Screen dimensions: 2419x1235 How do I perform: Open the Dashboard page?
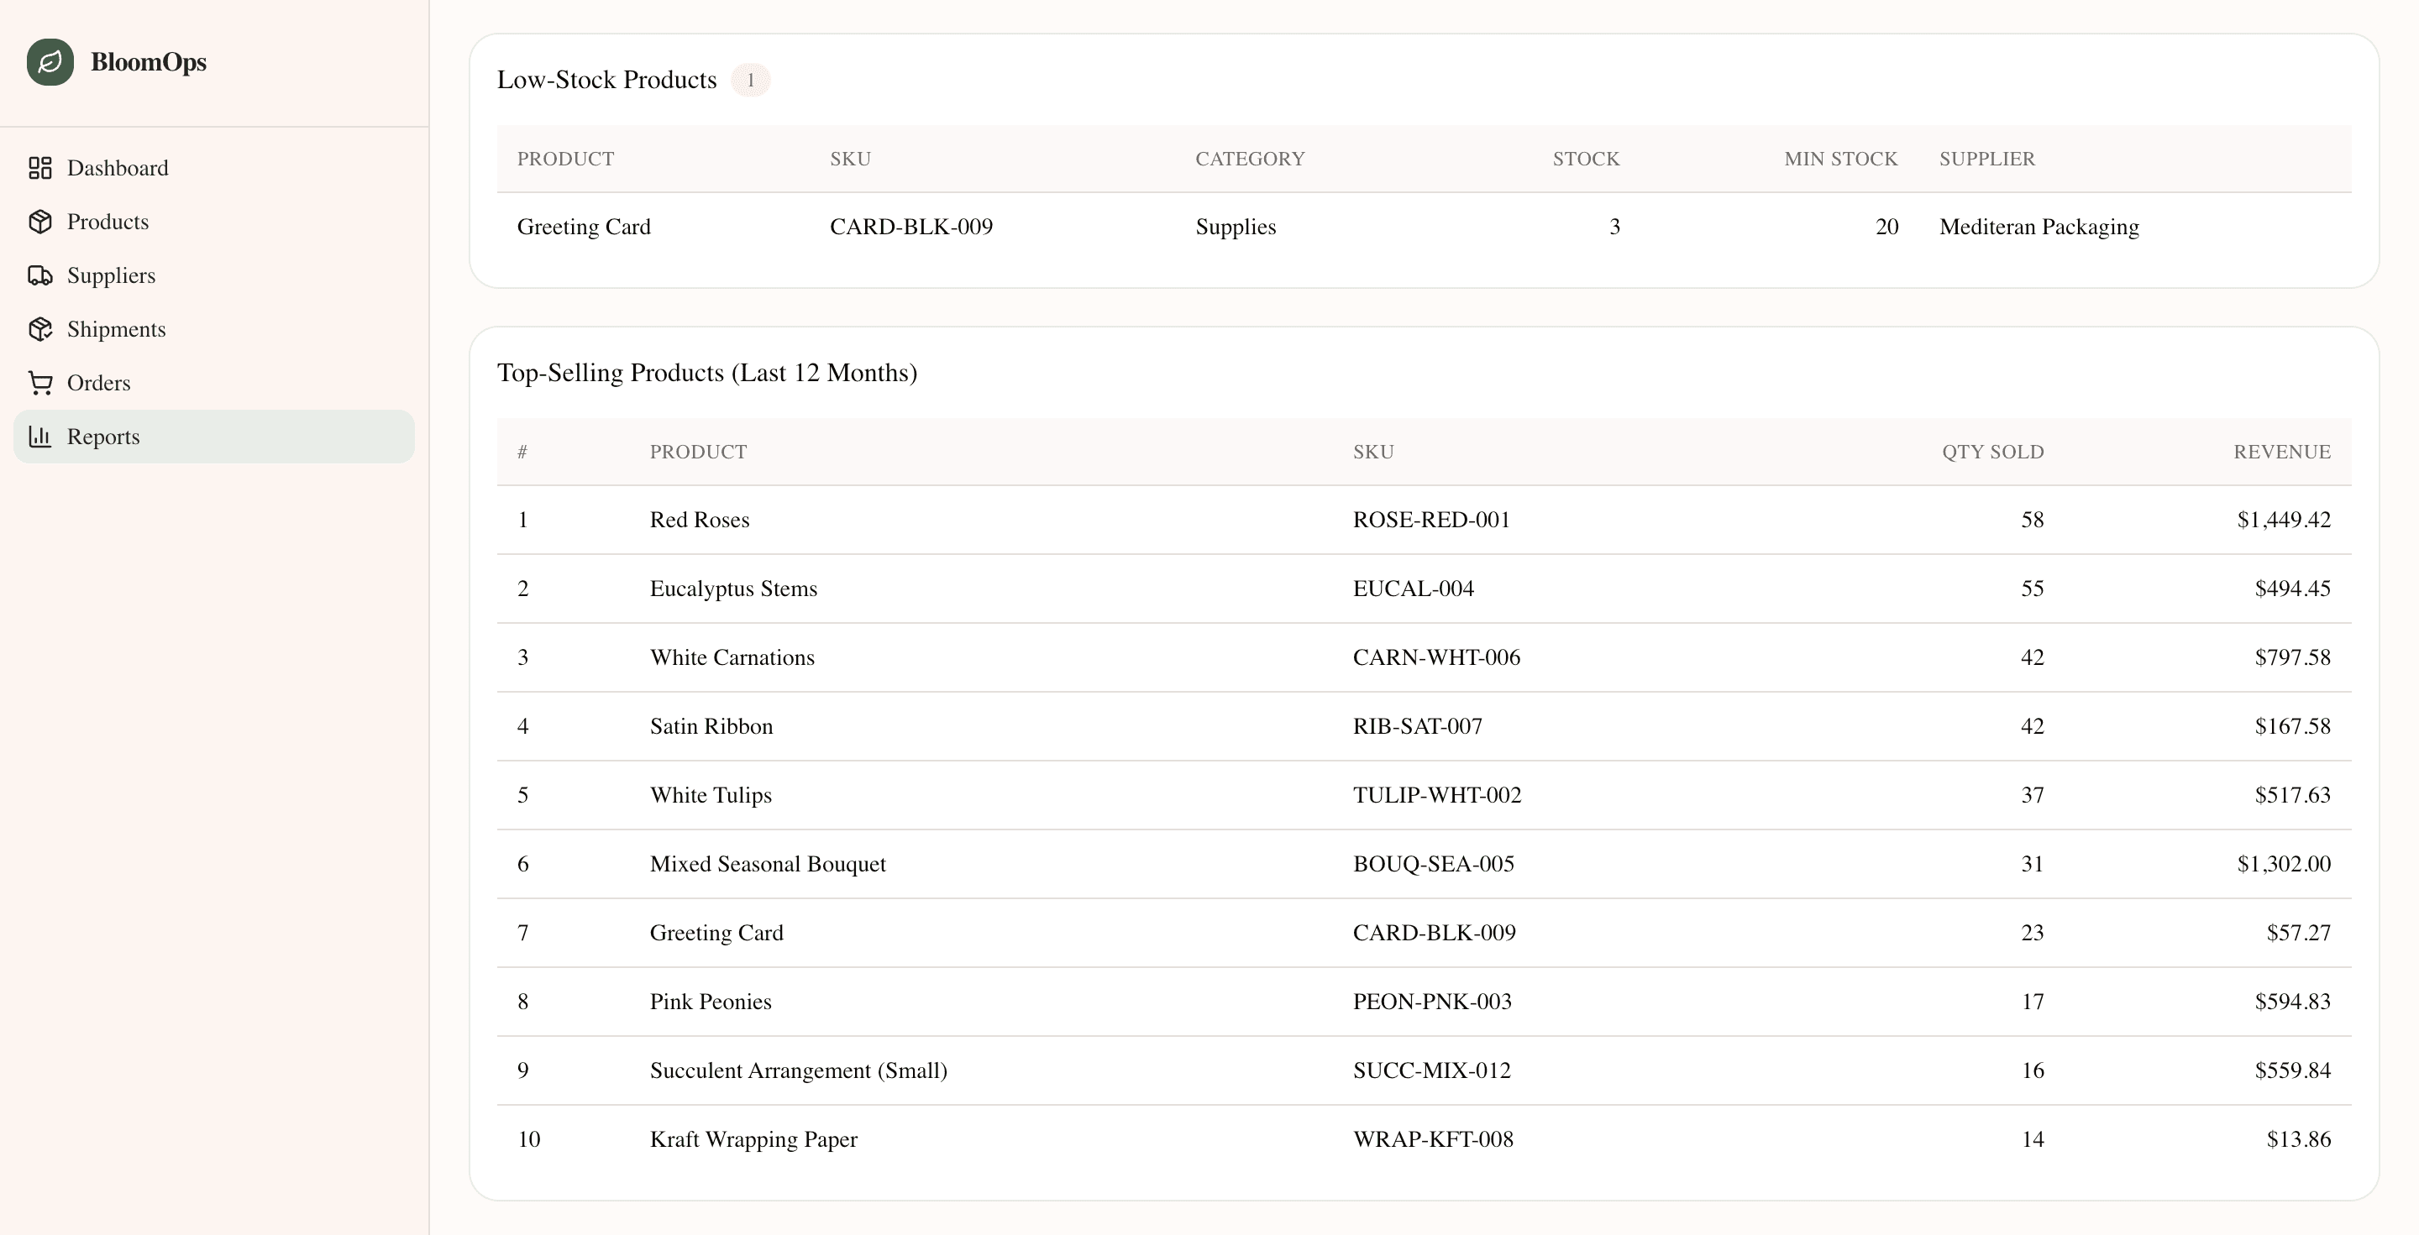pyautogui.click(x=118, y=167)
